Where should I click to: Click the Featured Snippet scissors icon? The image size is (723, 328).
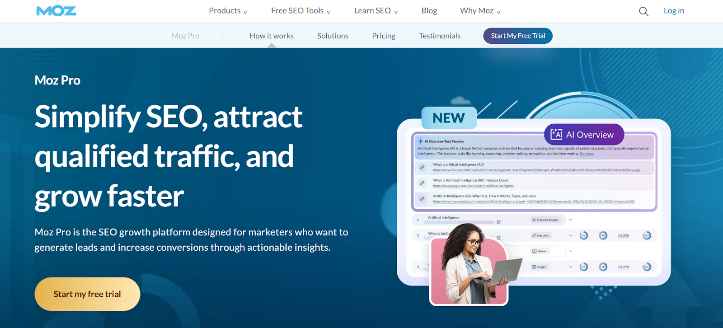click(x=534, y=220)
